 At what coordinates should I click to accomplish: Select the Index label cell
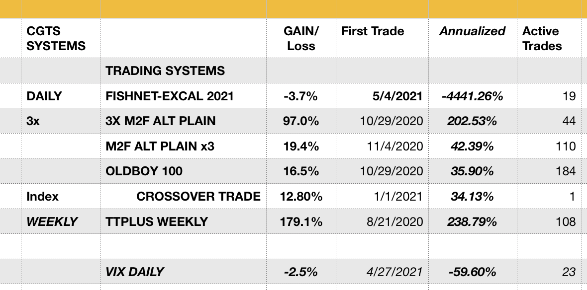coord(43,196)
